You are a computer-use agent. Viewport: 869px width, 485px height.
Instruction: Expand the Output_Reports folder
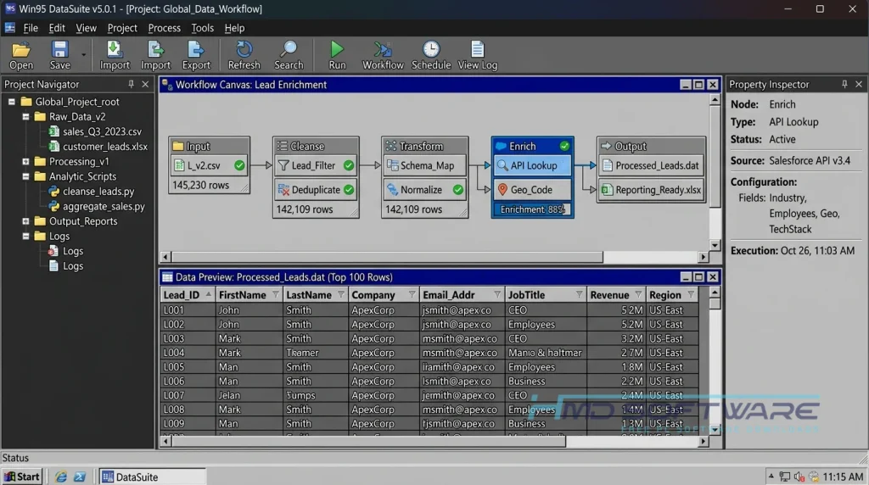[25, 221]
